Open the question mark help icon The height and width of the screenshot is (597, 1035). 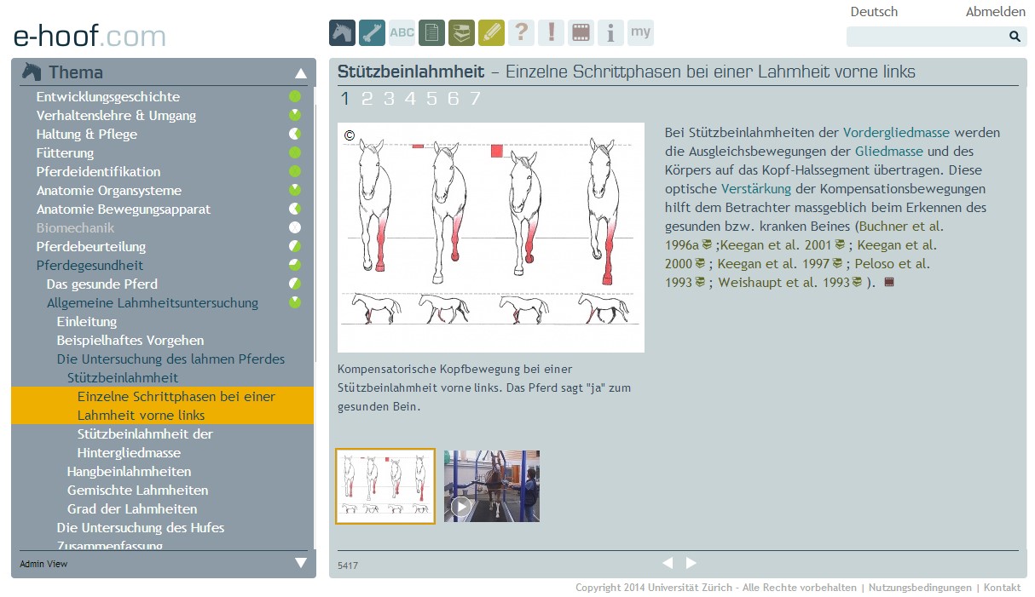(521, 32)
